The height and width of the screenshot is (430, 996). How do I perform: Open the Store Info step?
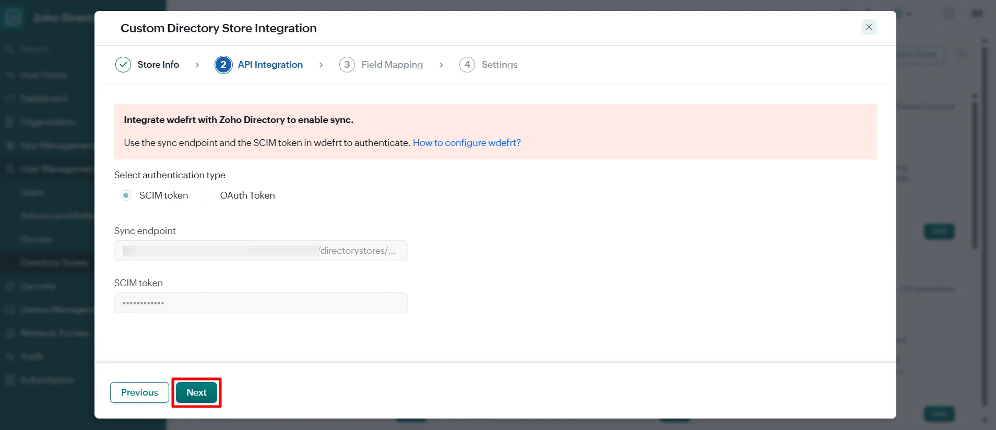click(x=158, y=65)
